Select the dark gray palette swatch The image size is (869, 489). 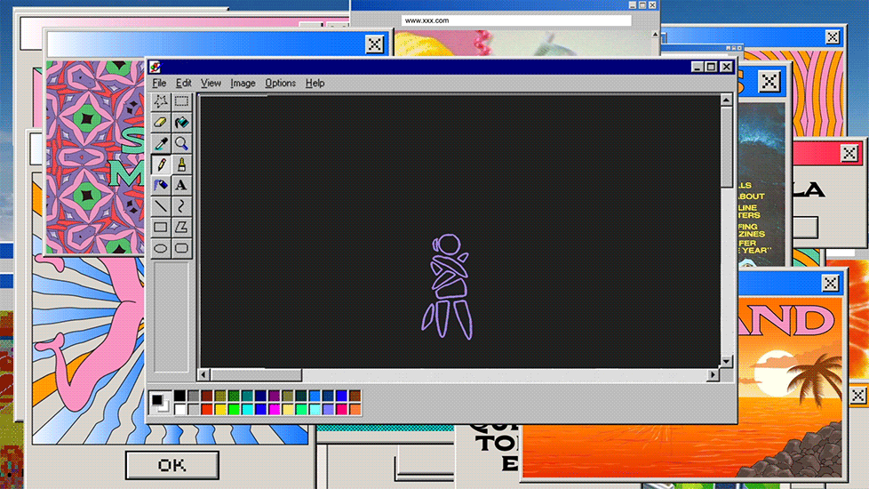point(194,396)
